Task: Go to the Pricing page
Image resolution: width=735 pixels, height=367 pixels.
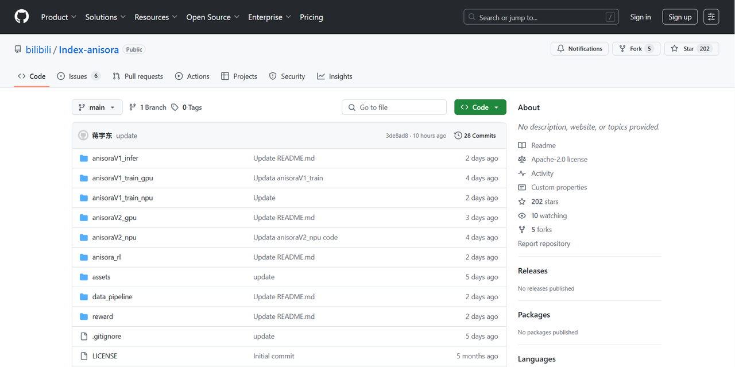Action: (311, 17)
